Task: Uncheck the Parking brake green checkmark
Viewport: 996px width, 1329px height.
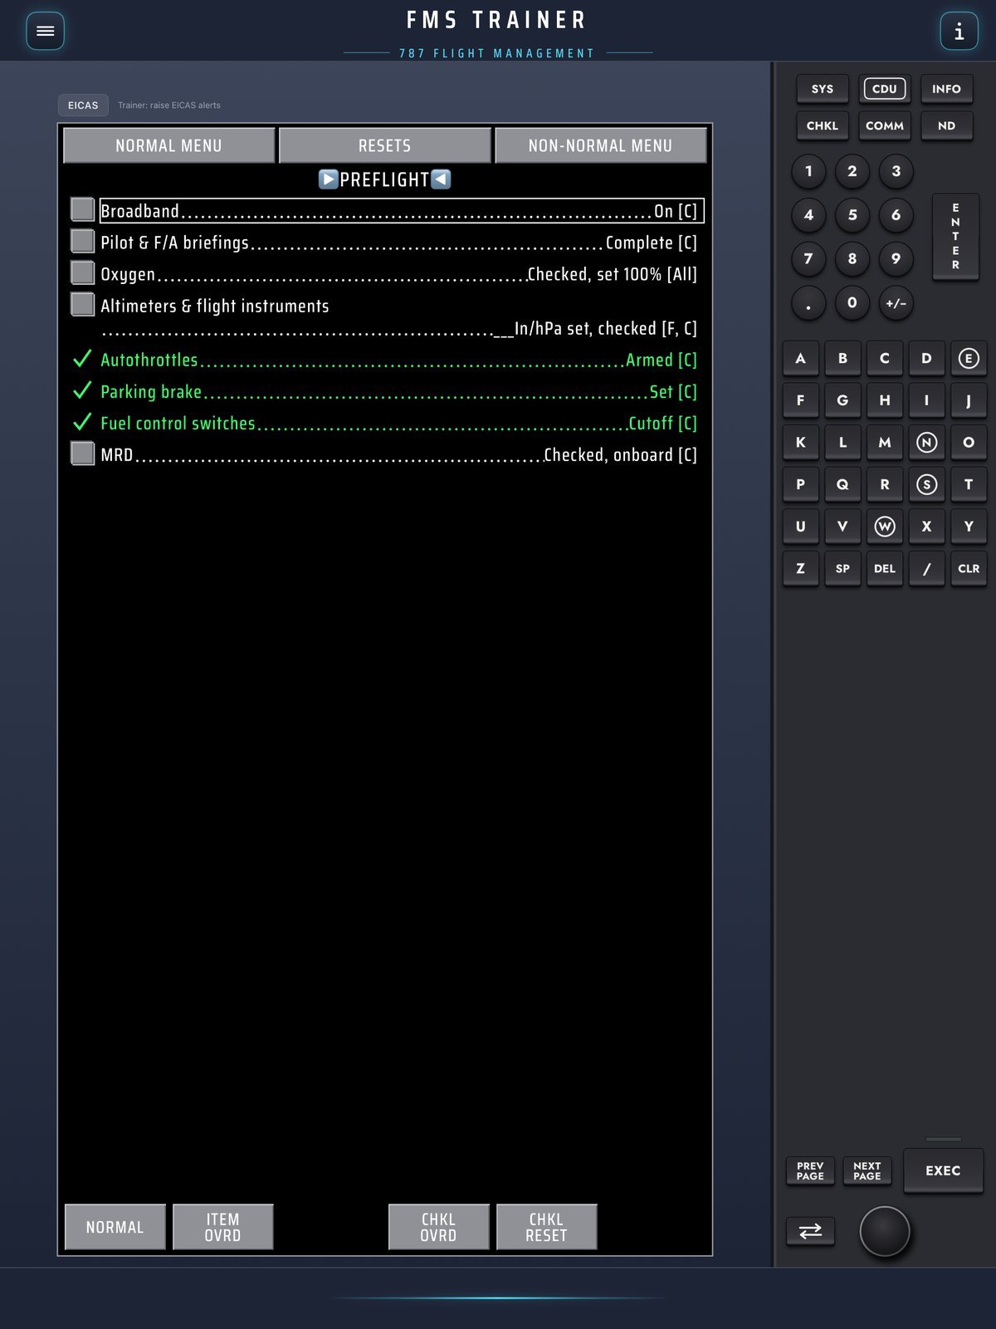Action: [x=82, y=390]
